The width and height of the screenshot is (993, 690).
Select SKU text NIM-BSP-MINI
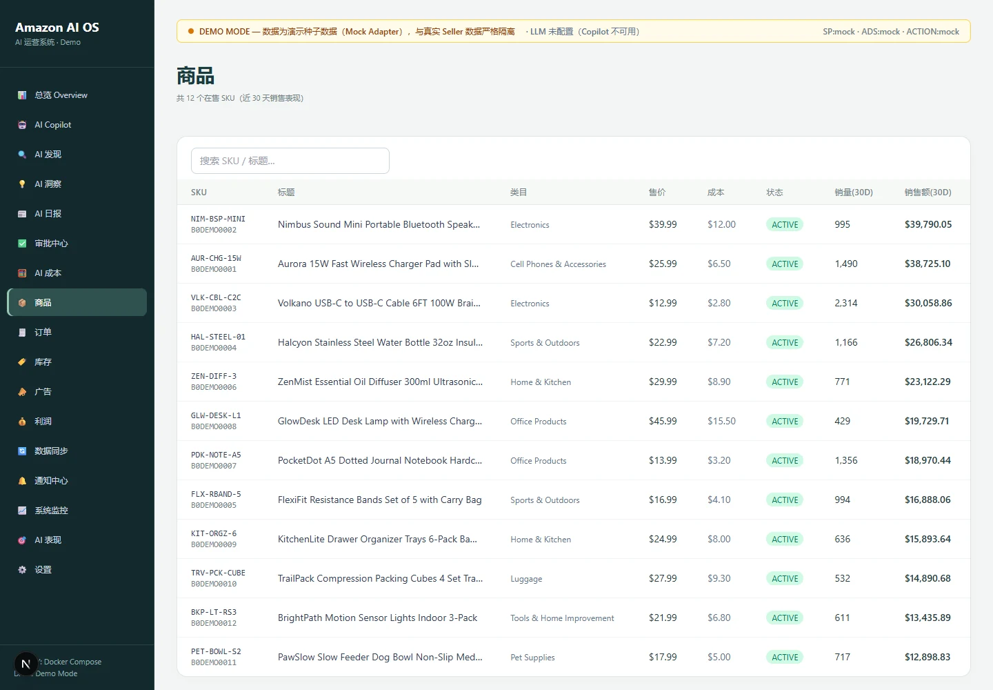click(218, 219)
